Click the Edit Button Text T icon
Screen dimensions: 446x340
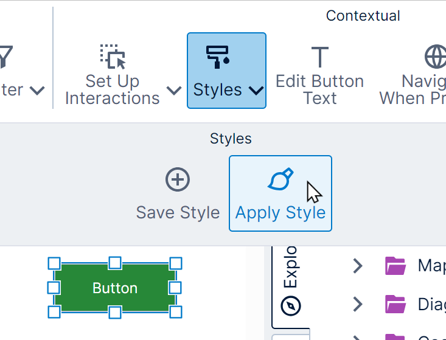click(319, 57)
